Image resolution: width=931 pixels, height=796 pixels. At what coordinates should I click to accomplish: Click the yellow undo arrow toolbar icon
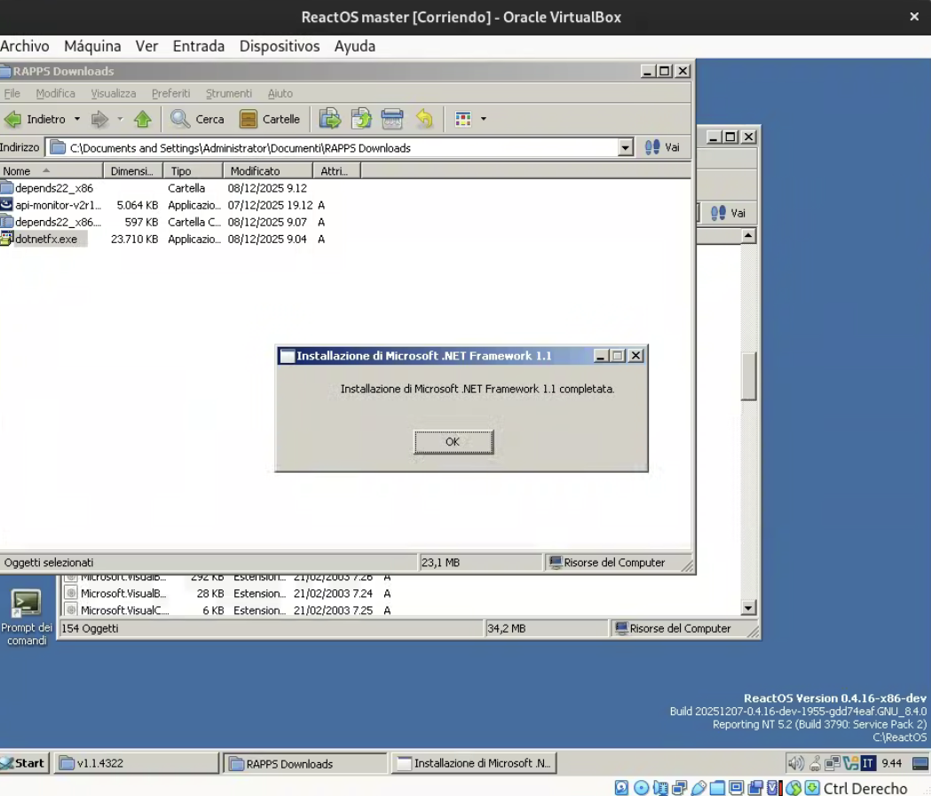(x=425, y=119)
